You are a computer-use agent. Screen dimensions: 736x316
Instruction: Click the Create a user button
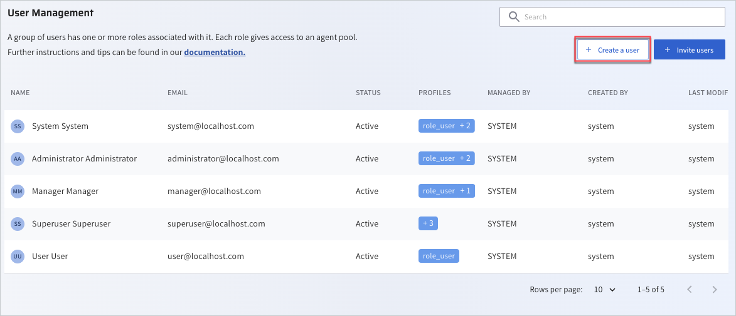[612, 50]
